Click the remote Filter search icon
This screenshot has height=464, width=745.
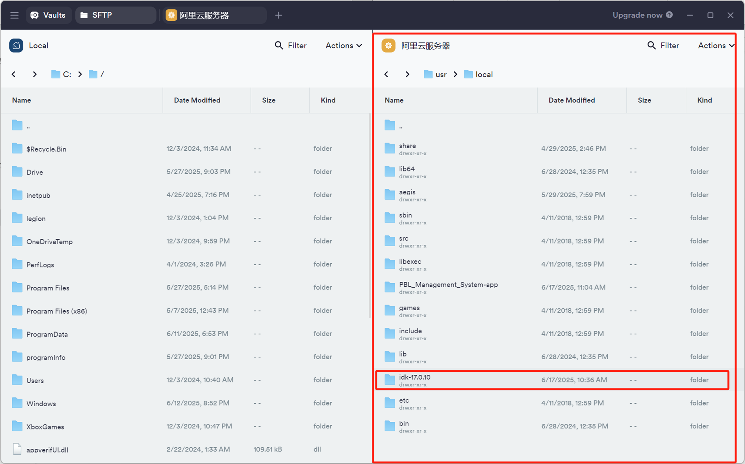pos(651,45)
